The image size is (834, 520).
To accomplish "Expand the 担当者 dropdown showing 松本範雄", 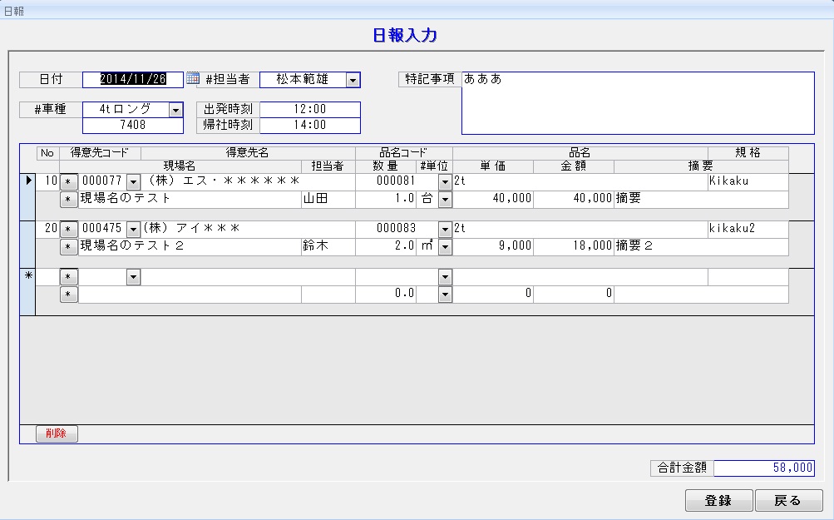I will coord(353,80).
